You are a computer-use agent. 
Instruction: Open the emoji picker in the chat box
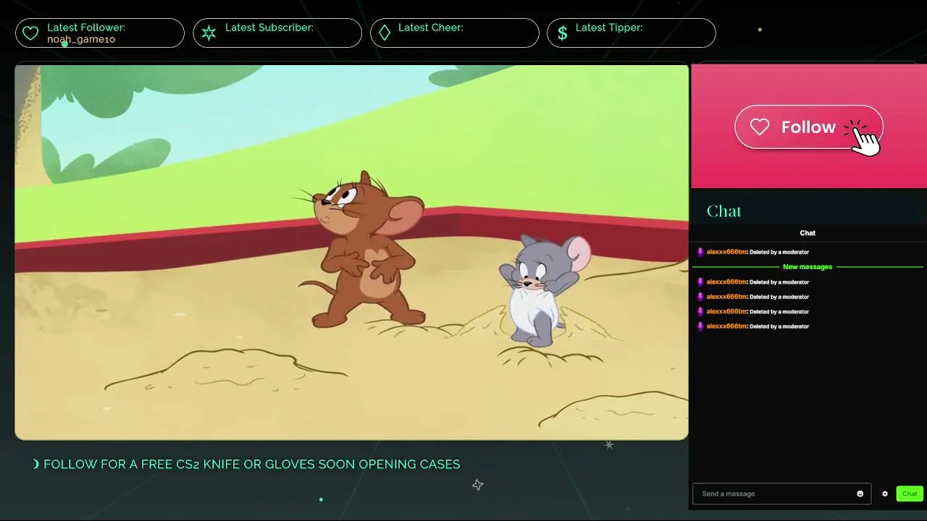(860, 494)
